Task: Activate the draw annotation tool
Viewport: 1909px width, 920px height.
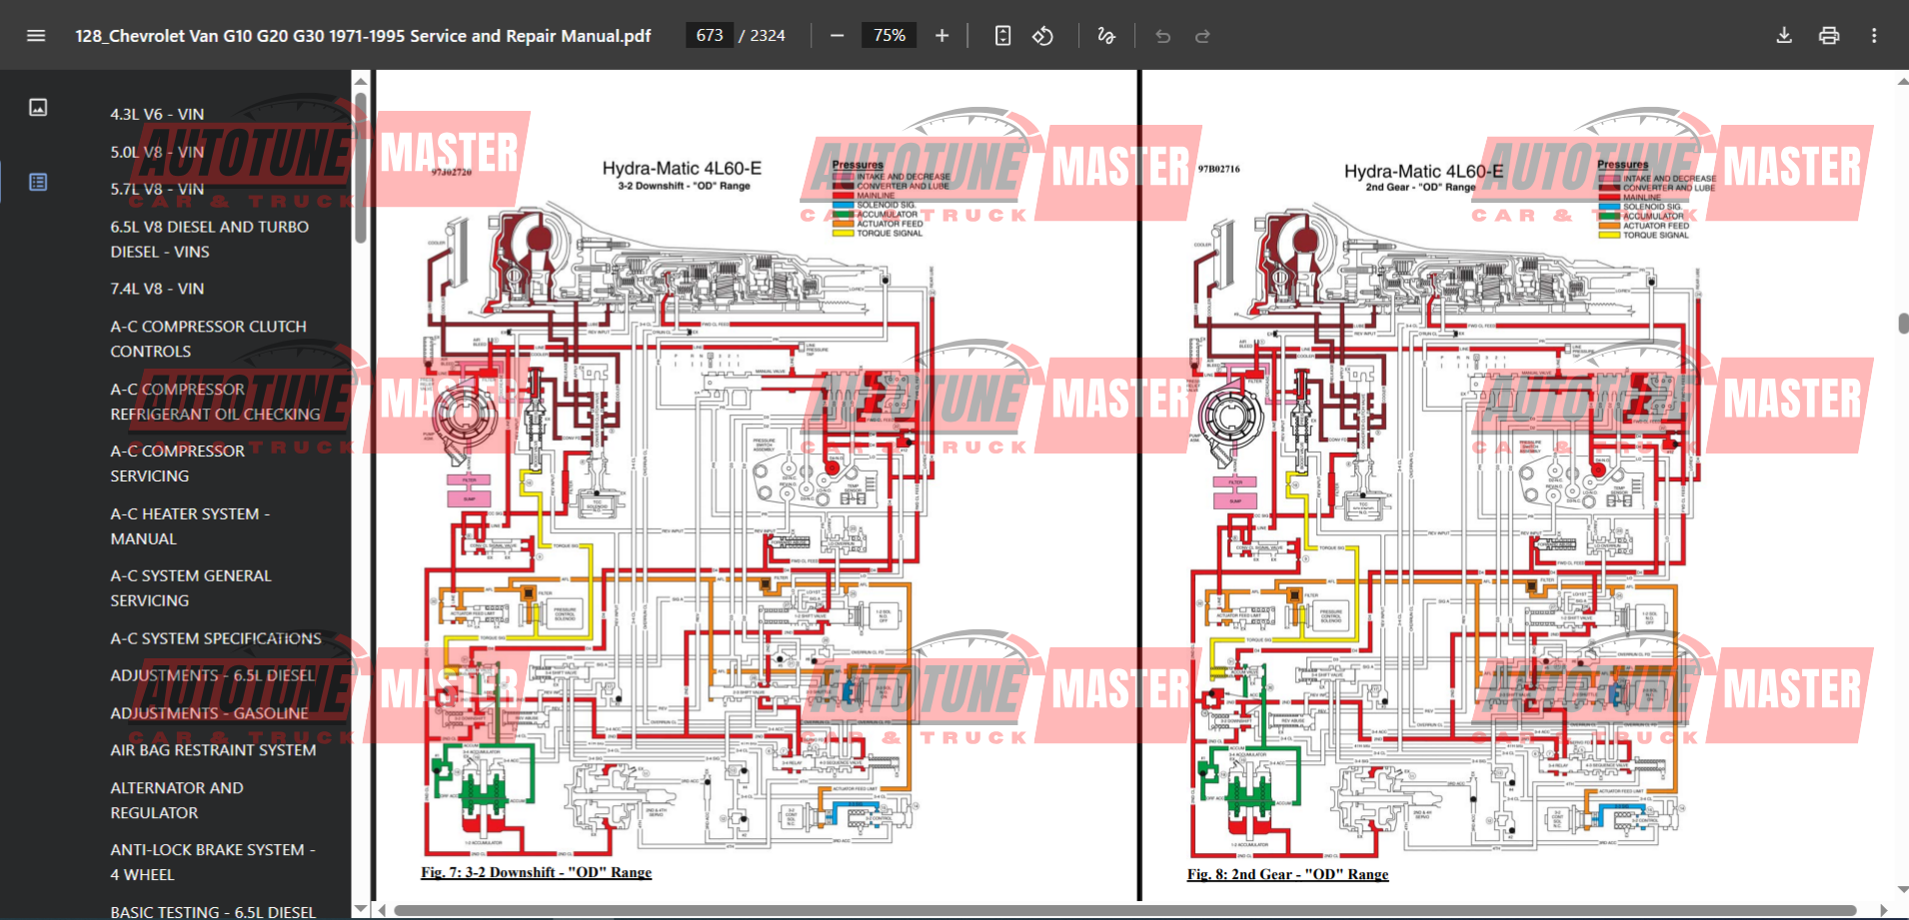Action: tap(1105, 36)
